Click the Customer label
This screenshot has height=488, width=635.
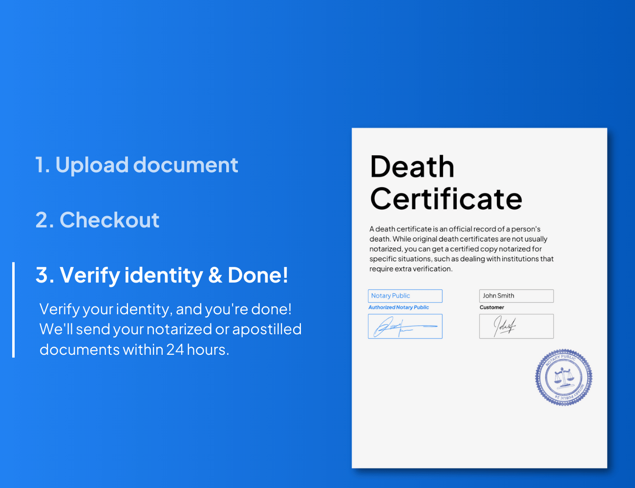(492, 307)
